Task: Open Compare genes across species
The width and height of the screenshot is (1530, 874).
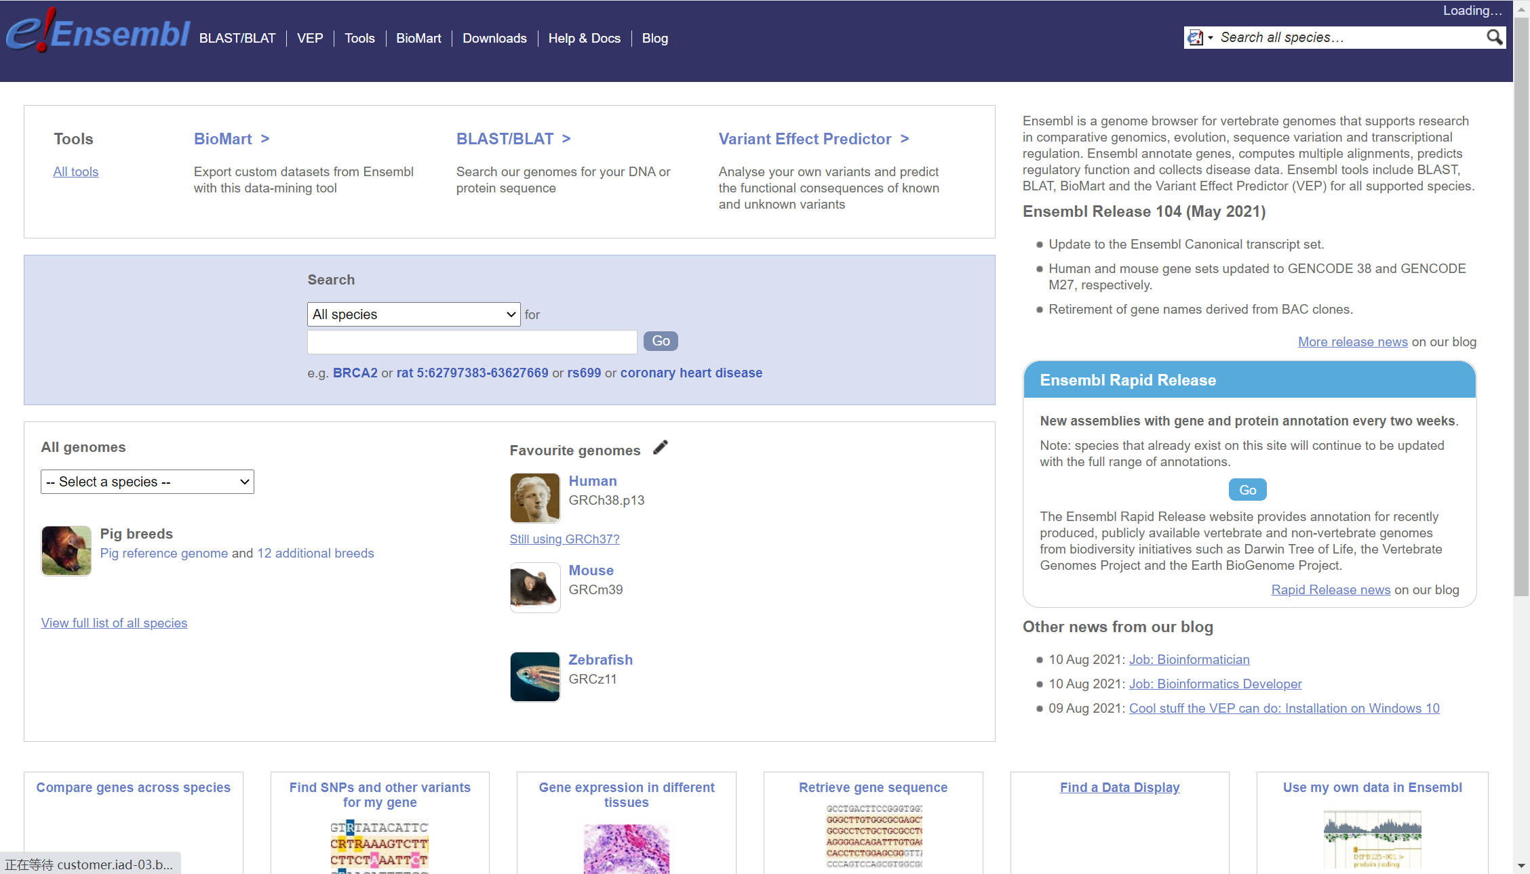Action: [x=134, y=788]
